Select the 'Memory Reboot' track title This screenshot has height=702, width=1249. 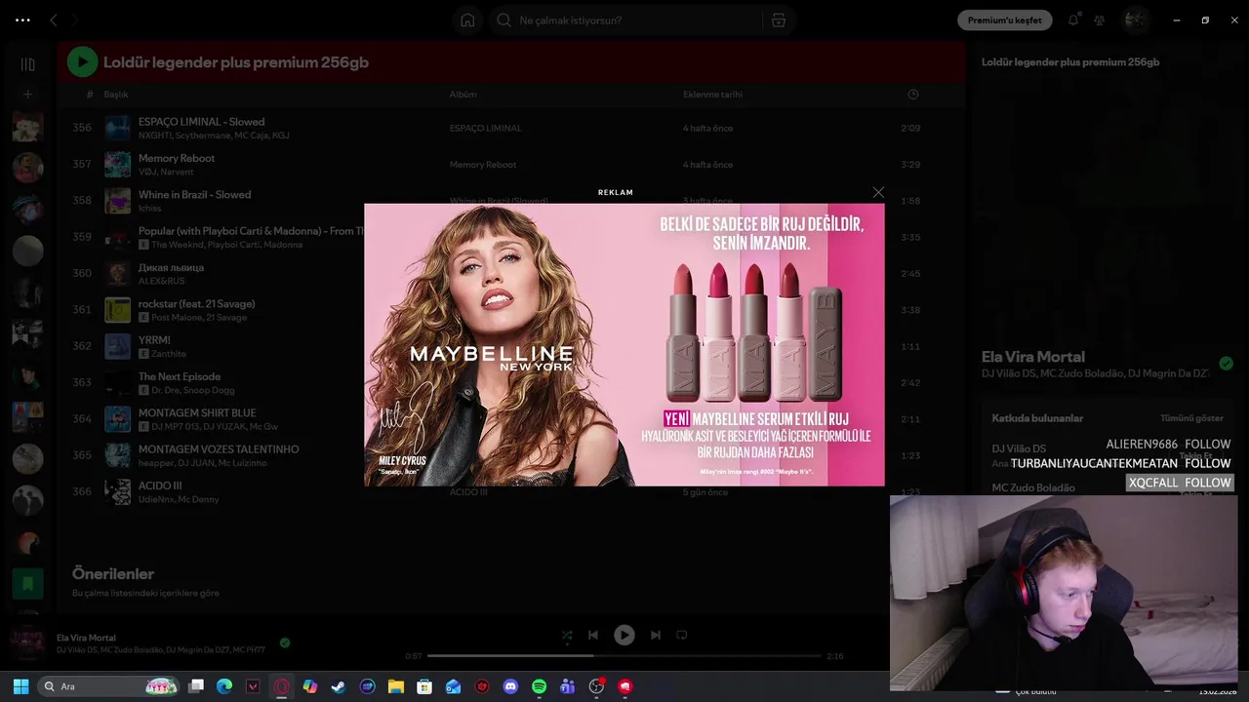(x=177, y=158)
